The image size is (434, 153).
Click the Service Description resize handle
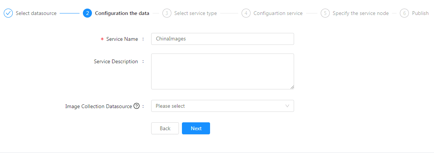click(292, 87)
